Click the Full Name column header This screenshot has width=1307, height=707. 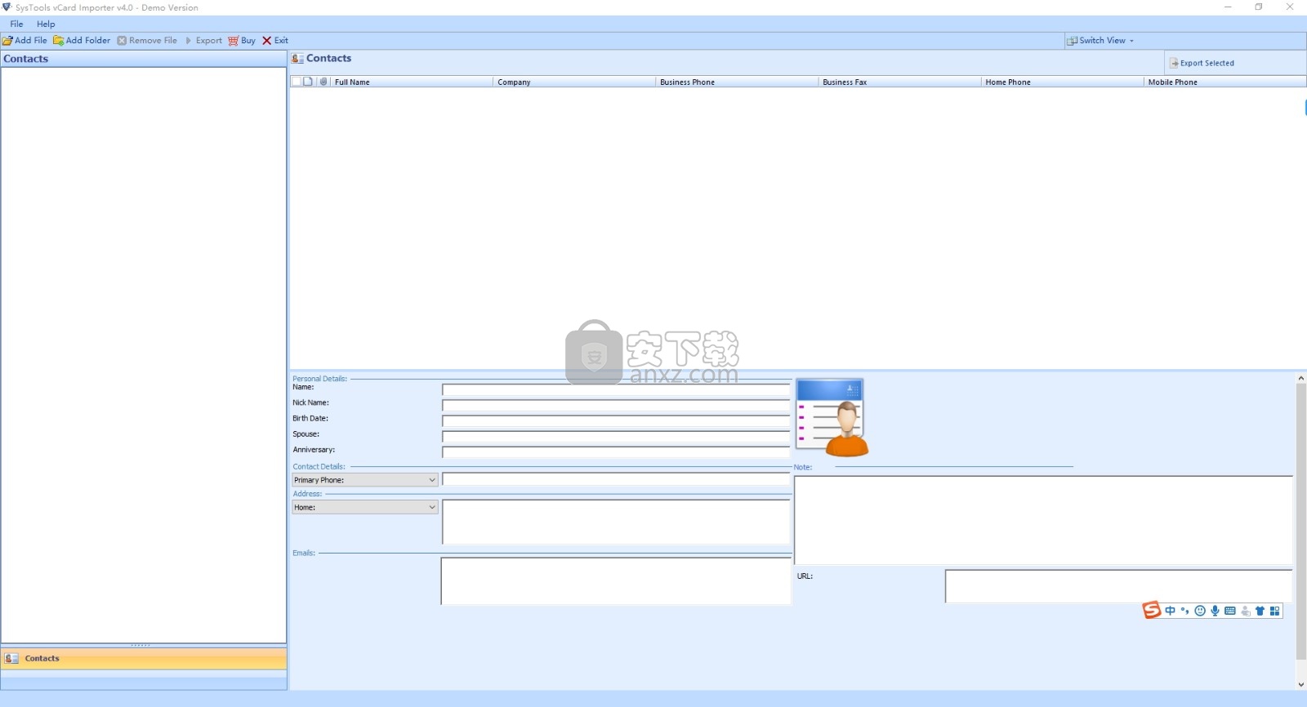point(412,82)
